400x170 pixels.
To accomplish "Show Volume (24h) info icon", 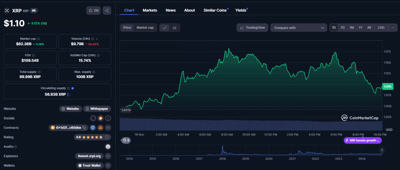I will coord(93,39).
